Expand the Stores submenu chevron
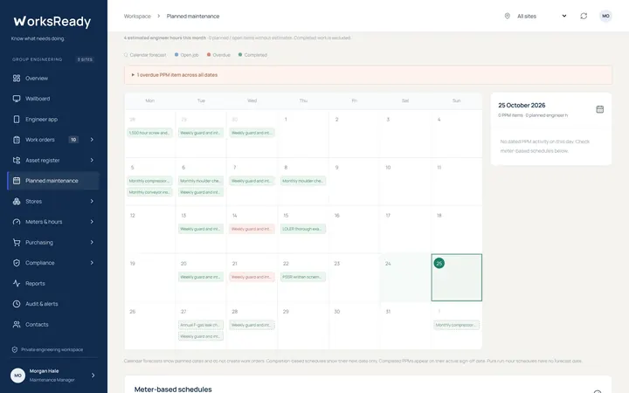This screenshot has width=629, height=393. click(x=92, y=202)
